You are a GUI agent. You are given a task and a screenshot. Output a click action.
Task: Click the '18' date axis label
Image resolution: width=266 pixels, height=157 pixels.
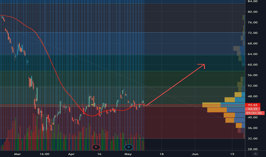[162, 154]
